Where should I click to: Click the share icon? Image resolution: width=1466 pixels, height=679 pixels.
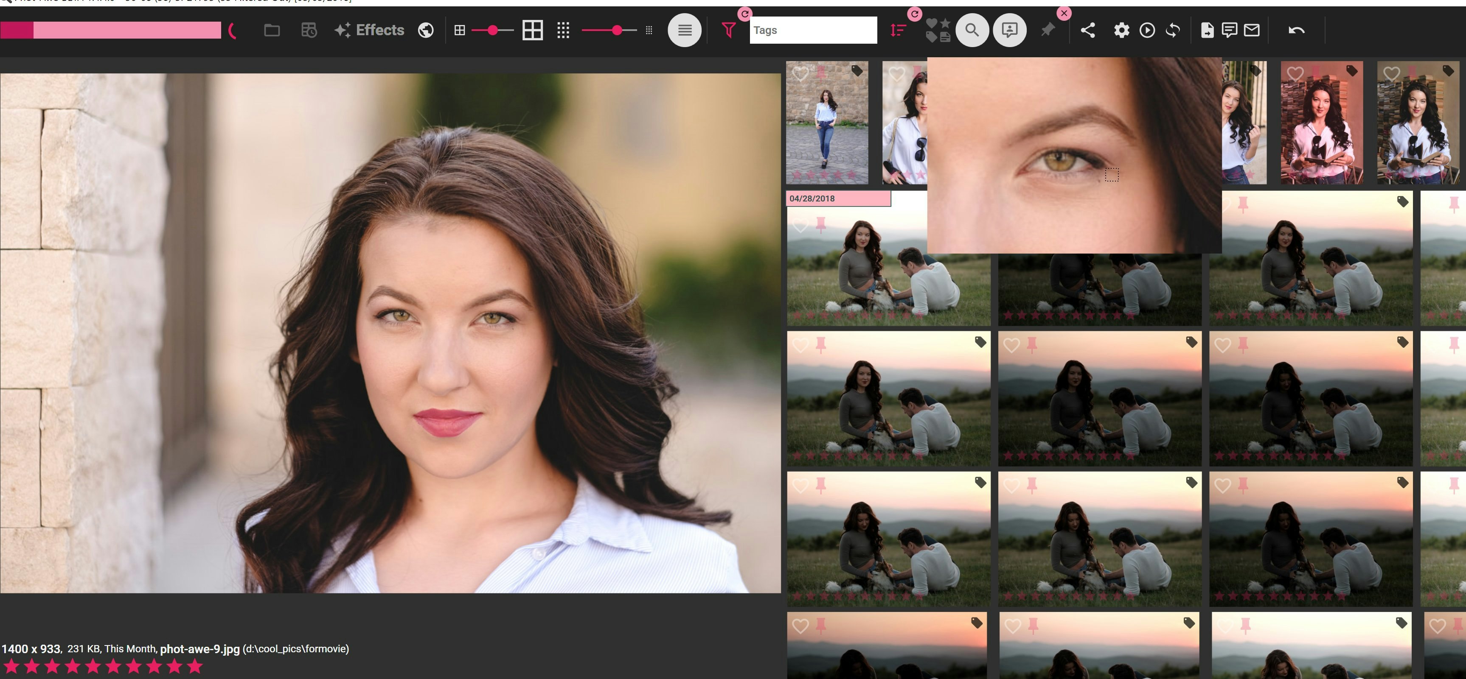pos(1087,30)
